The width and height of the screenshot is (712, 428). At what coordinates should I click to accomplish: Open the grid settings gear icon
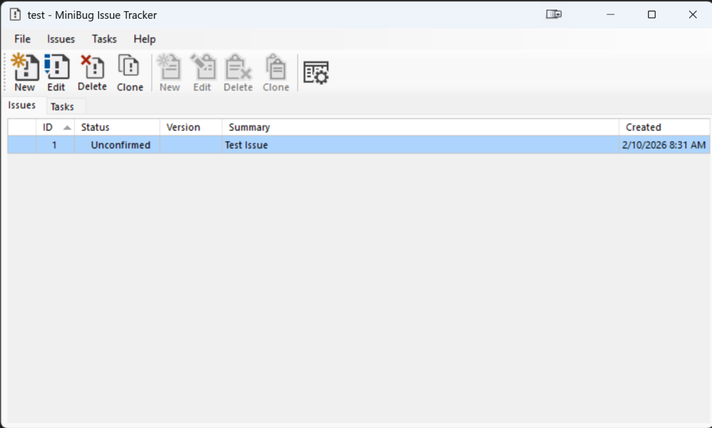click(x=316, y=72)
